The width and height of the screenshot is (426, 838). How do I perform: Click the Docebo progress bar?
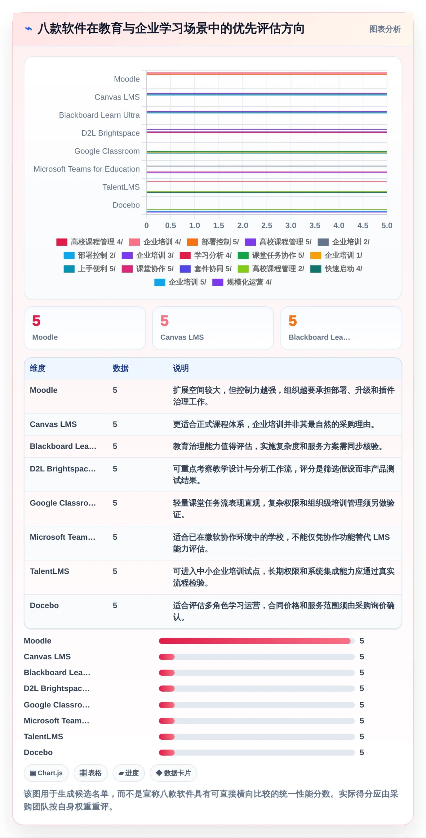tap(257, 753)
